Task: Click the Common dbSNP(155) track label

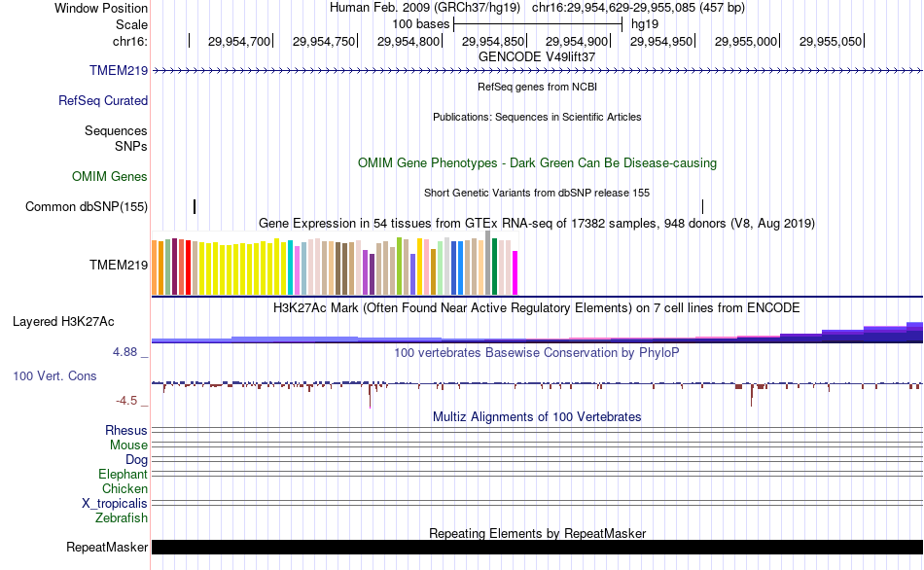Action: tap(87, 206)
